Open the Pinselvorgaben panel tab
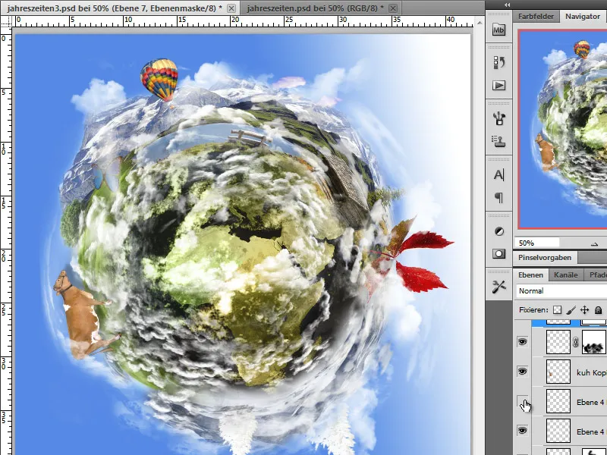 click(x=545, y=258)
